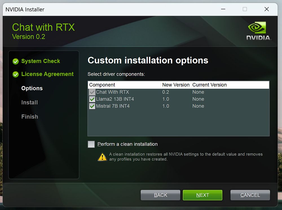This screenshot has width=282, height=210.
Task: Select the Finish step in sidebar
Action: click(x=30, y=117)
